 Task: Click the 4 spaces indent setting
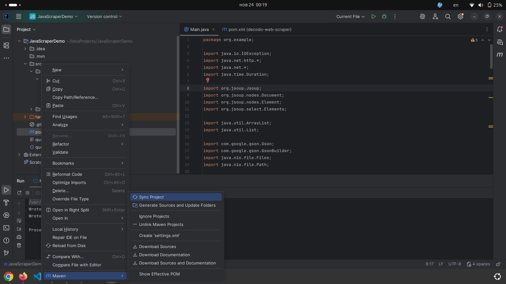pyautogui.click(x=478, y=264)
